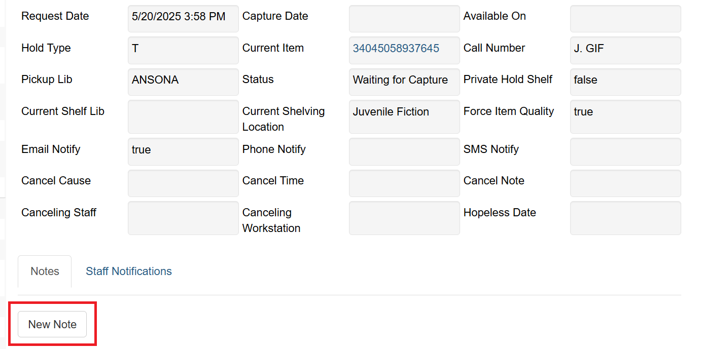Click the Juvenile Fiction shelving location field
This screenshot has width=702, height=349.
coord(404,117)
